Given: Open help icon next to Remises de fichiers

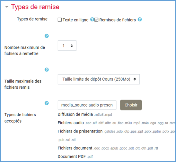Looking at the screenshot, I should 140,19.
